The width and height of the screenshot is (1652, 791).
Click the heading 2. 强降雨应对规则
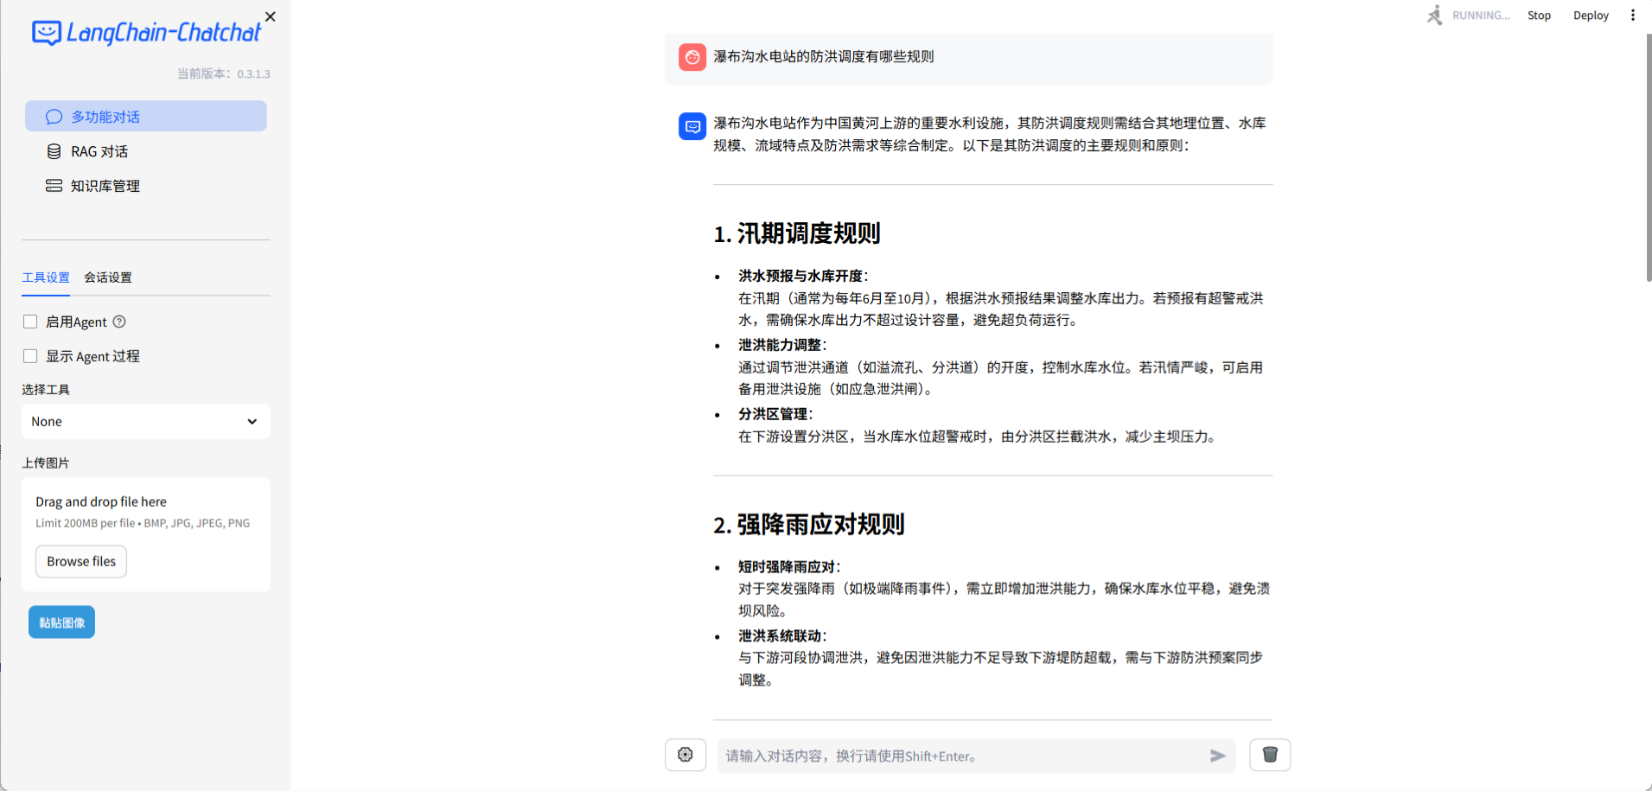(809, 525)
